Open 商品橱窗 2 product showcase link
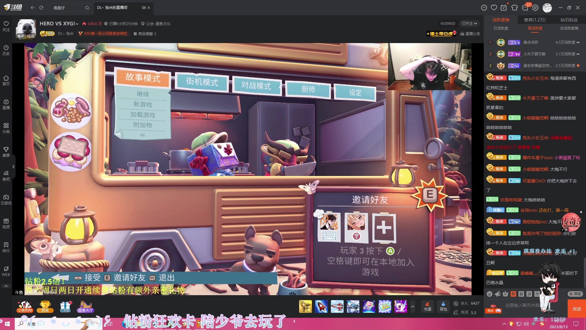This screenshot has width=586, height=330. pyautogui.click(x=145, y=34)
